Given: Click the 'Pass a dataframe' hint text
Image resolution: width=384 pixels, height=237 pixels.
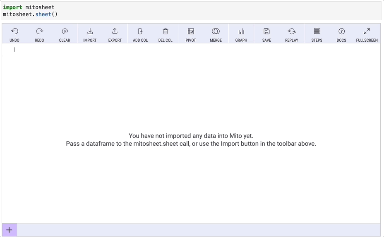Looking at the screenshot, I should pos(191,144).
